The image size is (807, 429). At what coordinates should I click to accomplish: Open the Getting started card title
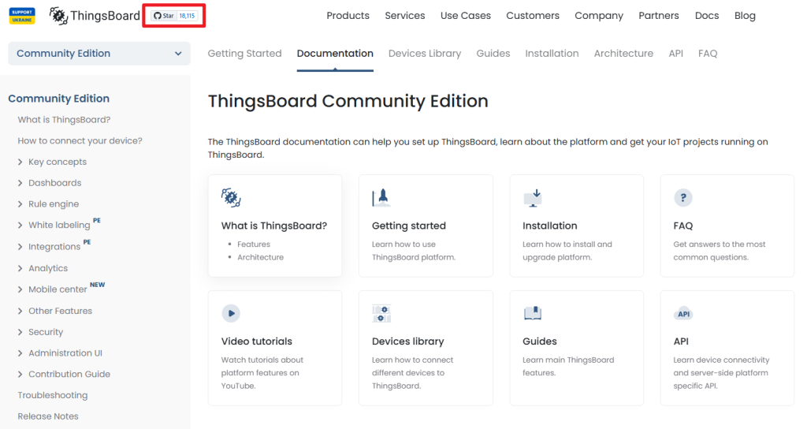409,226
